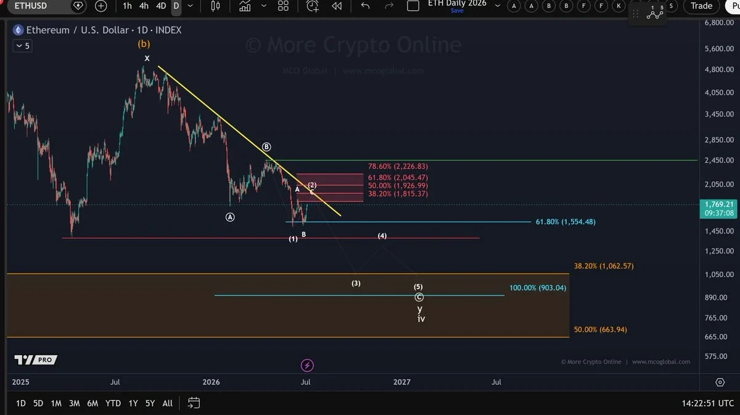Expand the collapsed indicators legend showing 5

(x=22, y=46)
